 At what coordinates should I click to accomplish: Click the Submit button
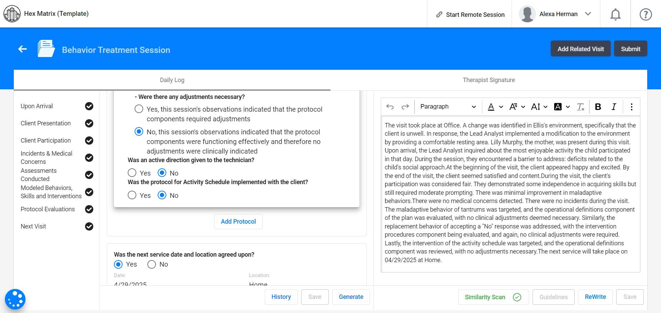click(x=630, y=49)
